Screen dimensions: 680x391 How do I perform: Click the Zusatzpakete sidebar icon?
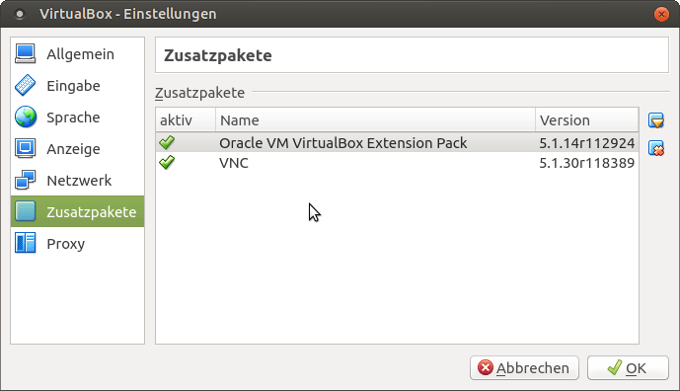[25, 211]
